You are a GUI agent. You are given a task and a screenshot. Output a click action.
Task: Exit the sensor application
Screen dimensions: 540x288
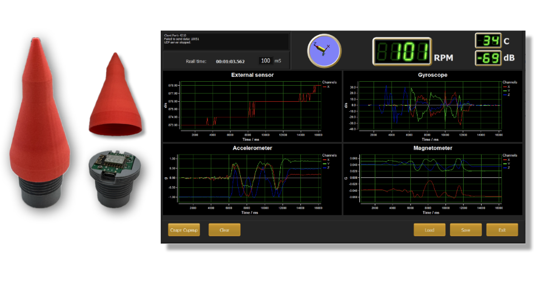pyautogui.click(x=502, y=230)
